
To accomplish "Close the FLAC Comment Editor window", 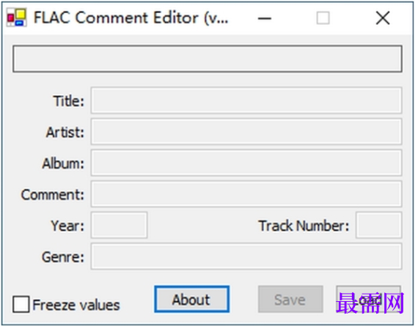I will coord(383,18).
